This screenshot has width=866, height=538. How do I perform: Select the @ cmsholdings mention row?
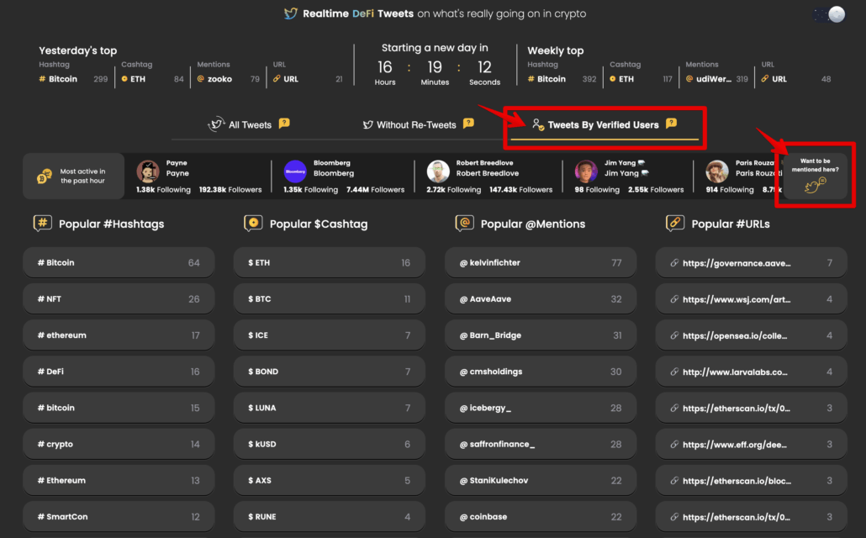pos(541,372)
